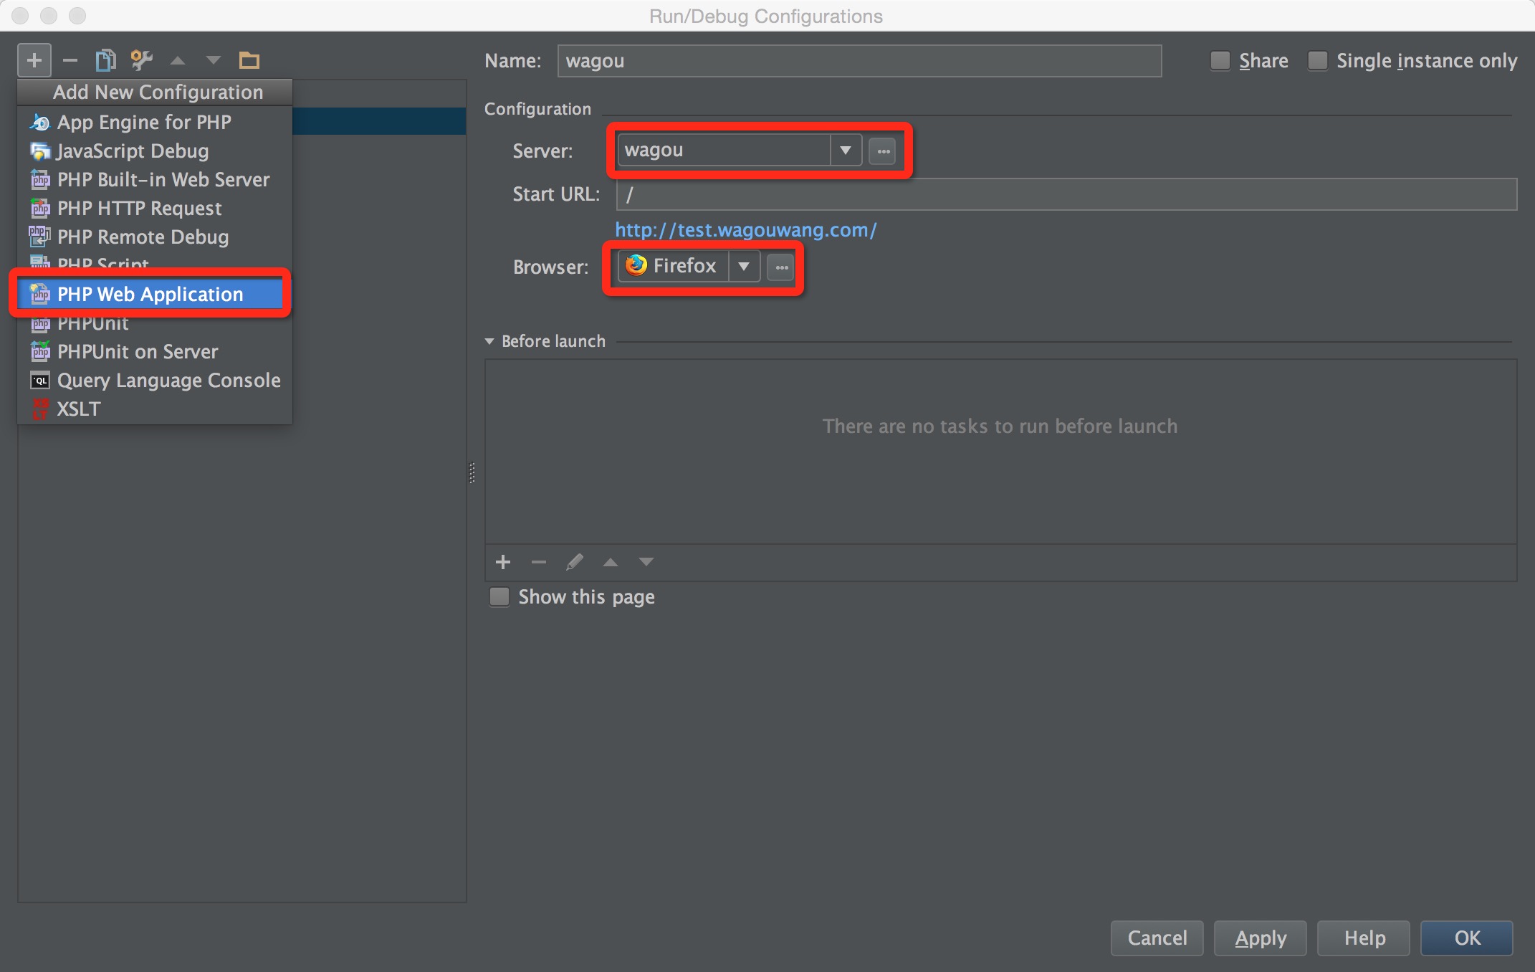Choose XSLT configuration type

pyautogui.click(x=155, y=409)
